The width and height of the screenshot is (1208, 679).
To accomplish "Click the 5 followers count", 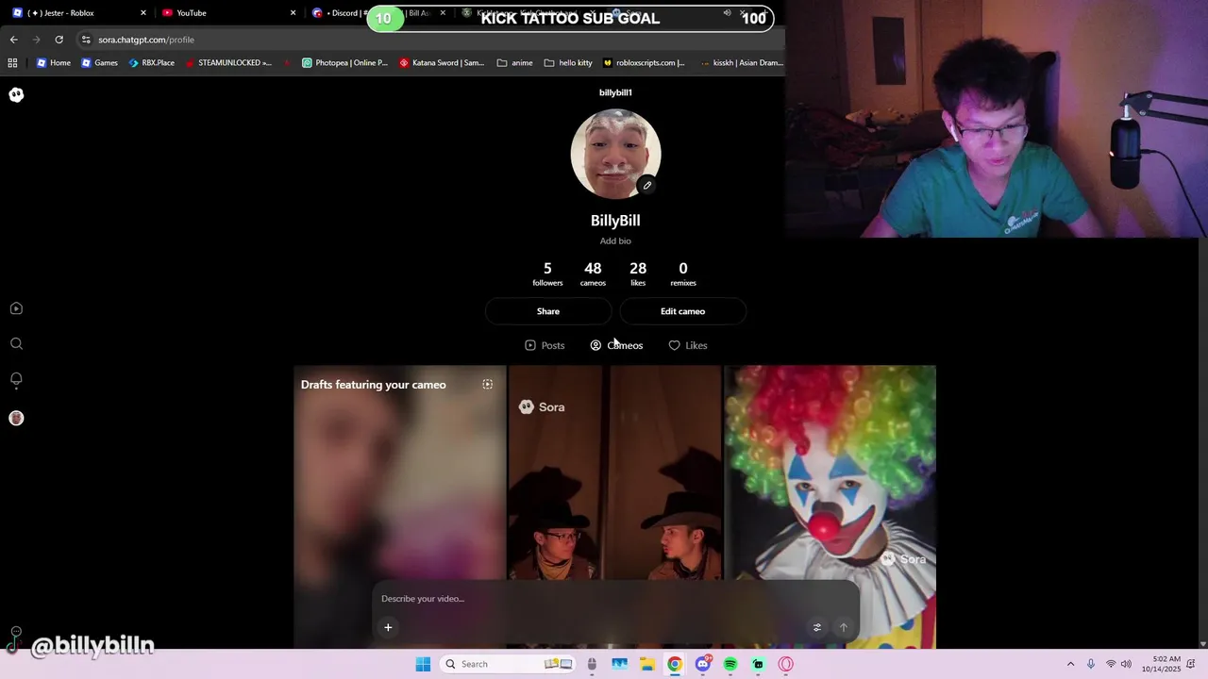I will 547,273.
